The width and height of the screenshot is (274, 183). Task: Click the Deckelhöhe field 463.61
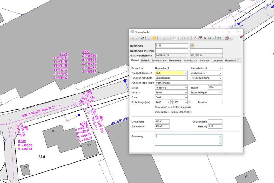pyautogui.click(x=162, y=122)
